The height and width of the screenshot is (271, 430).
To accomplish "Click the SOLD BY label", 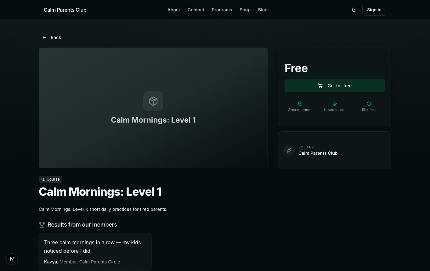I will (306, 147).
